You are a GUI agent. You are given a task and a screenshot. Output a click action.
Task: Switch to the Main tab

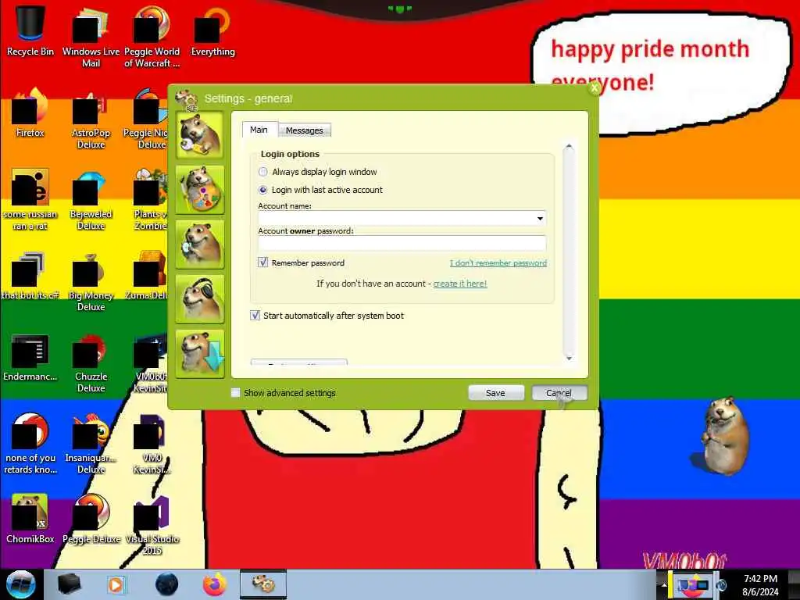[x=259, y=130]
